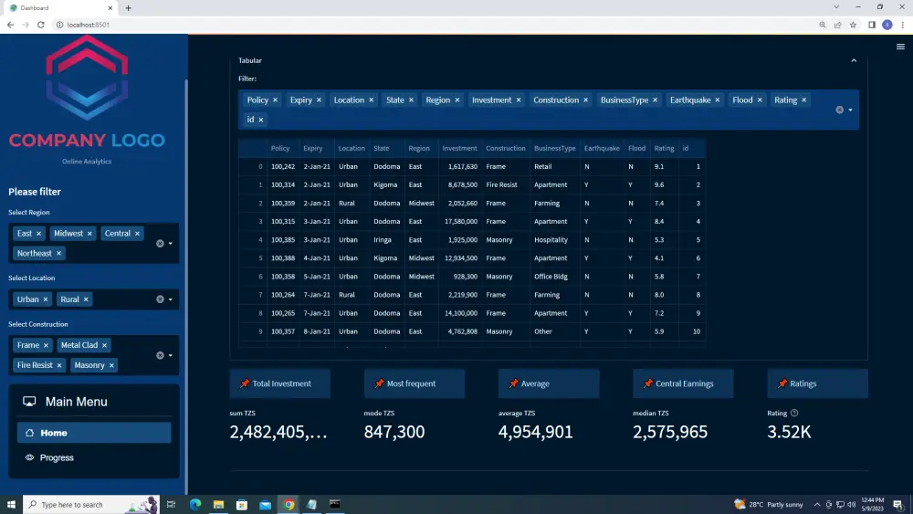Remove the Expiry column filter tag

tap(319, 100)
